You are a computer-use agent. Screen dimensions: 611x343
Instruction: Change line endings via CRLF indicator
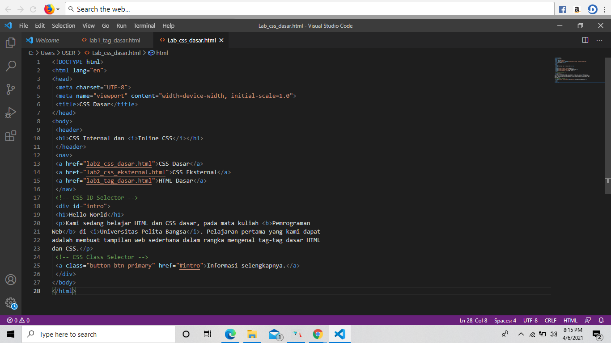coord(550,320)
